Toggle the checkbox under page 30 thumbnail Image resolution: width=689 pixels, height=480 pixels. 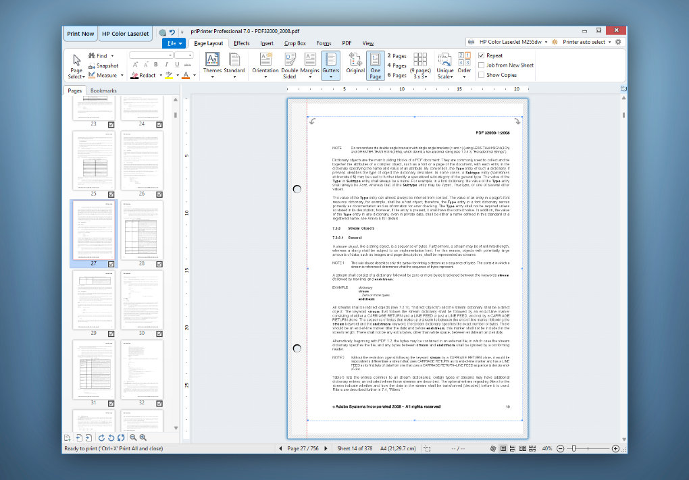[159, 334]
